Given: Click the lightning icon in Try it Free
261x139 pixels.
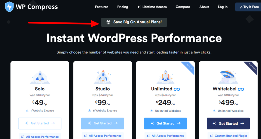Looking at the screenshot, I should (x=241, y=7).
